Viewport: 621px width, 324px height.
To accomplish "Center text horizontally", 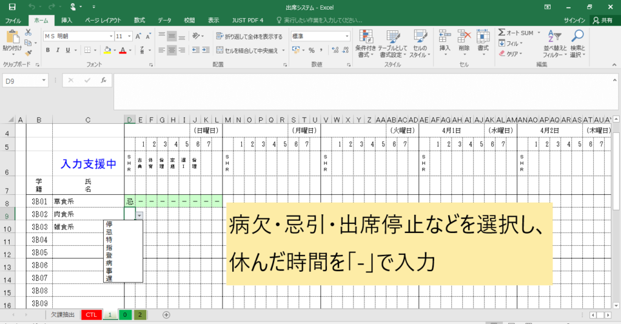I will pos(172,50).
